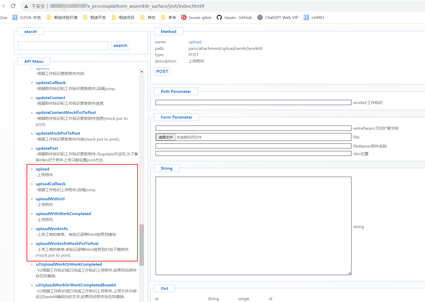Open the Issues-gitee bookmark icon
The height and width of the screenshot is (302, 425).
(x=184, y=17)
